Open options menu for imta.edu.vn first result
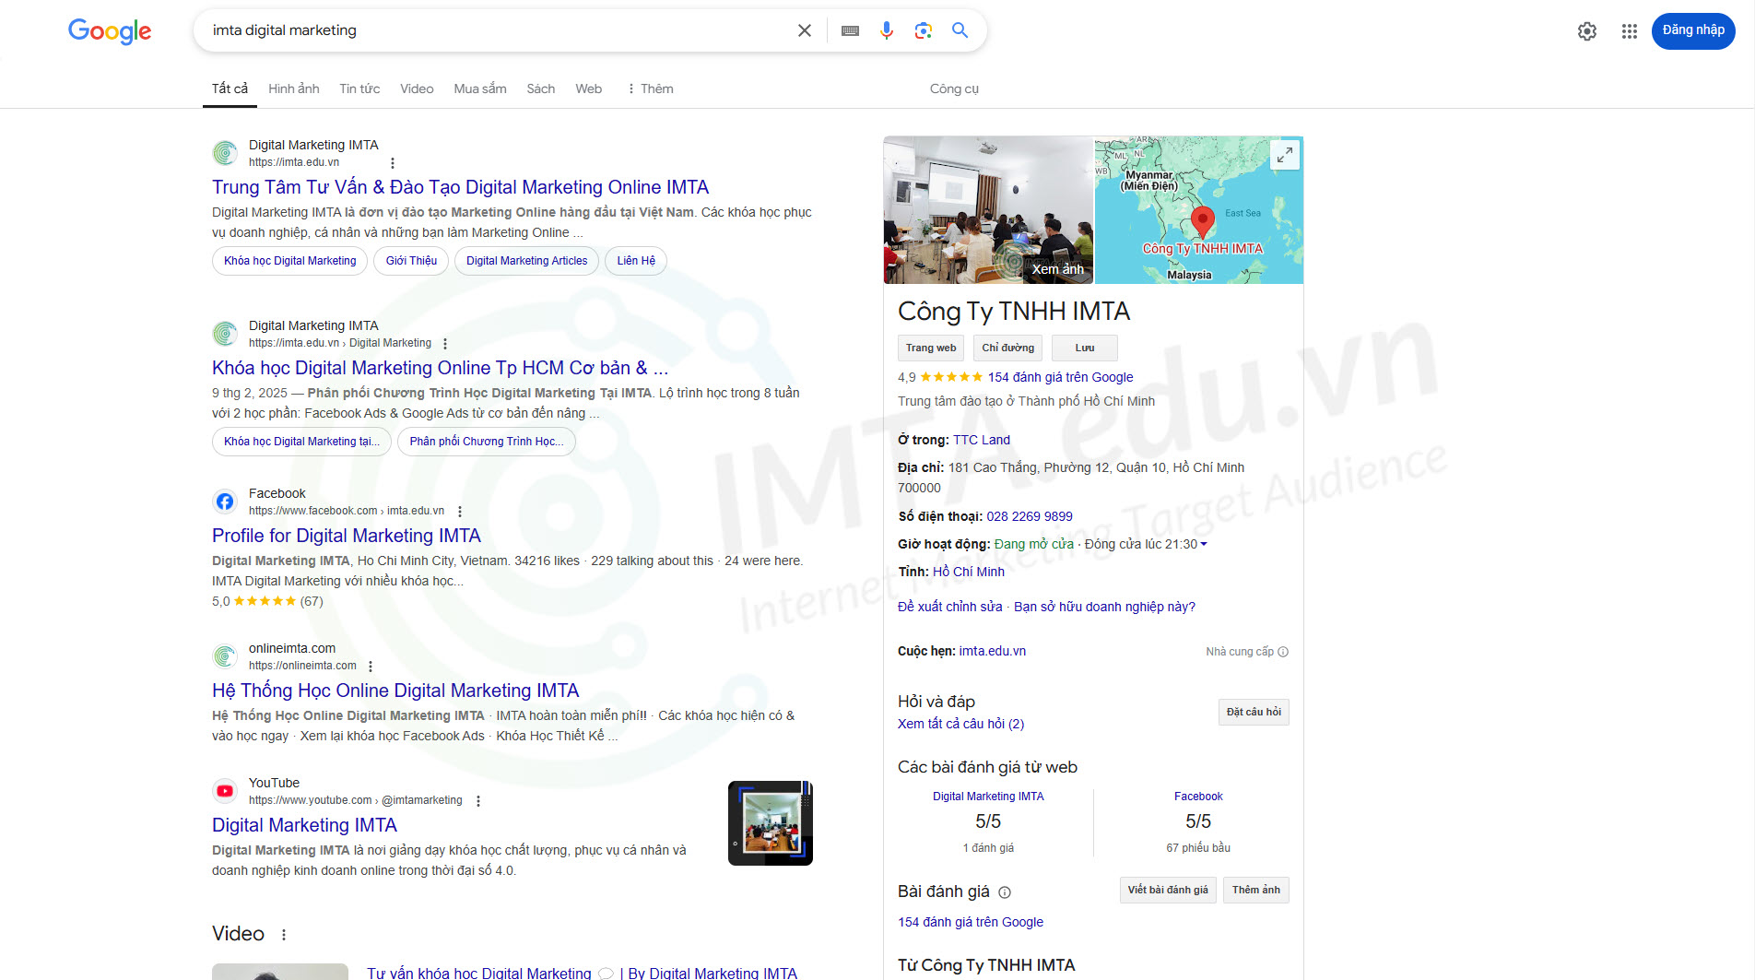 393,163
